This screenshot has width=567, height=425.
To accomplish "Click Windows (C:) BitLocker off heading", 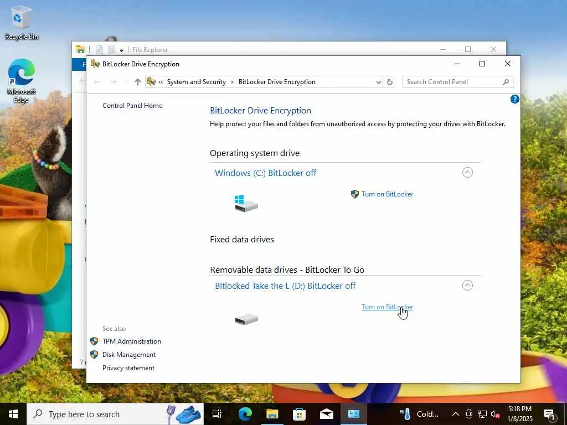I will [265, 173].
